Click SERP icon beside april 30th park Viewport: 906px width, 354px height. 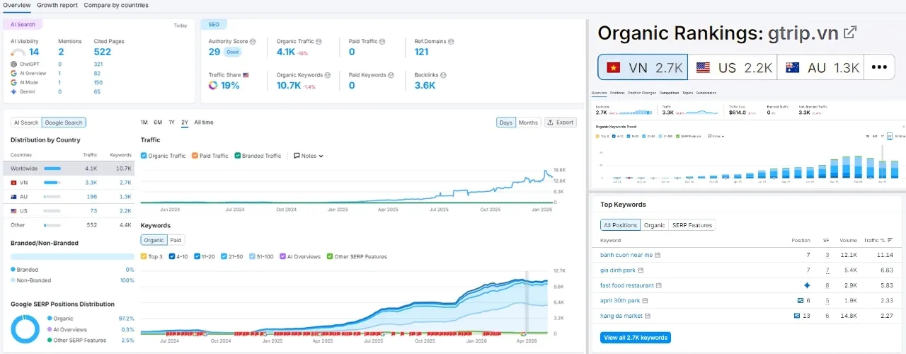click(645, 300)
